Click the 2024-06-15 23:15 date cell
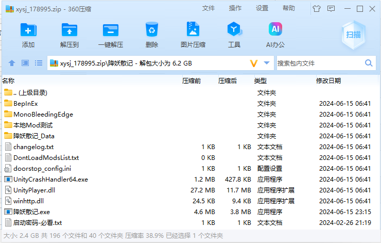The width and height of the screenshot is (381, 243). pyautogui.click(x=345, y=212)
